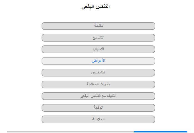Click the gray unfilled part of progress bar
The image size is (194, 133).
pyautogui.click(x=70, y=132)
